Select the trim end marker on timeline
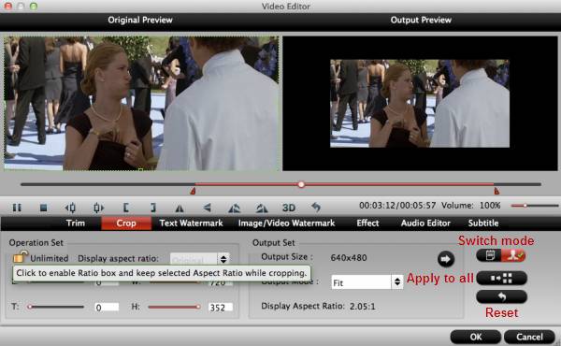Screen dimensions: 561x346 pos(496,191)
